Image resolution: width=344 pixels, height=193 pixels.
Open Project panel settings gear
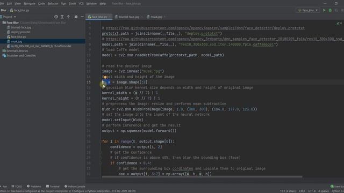(x=76, y=17)
